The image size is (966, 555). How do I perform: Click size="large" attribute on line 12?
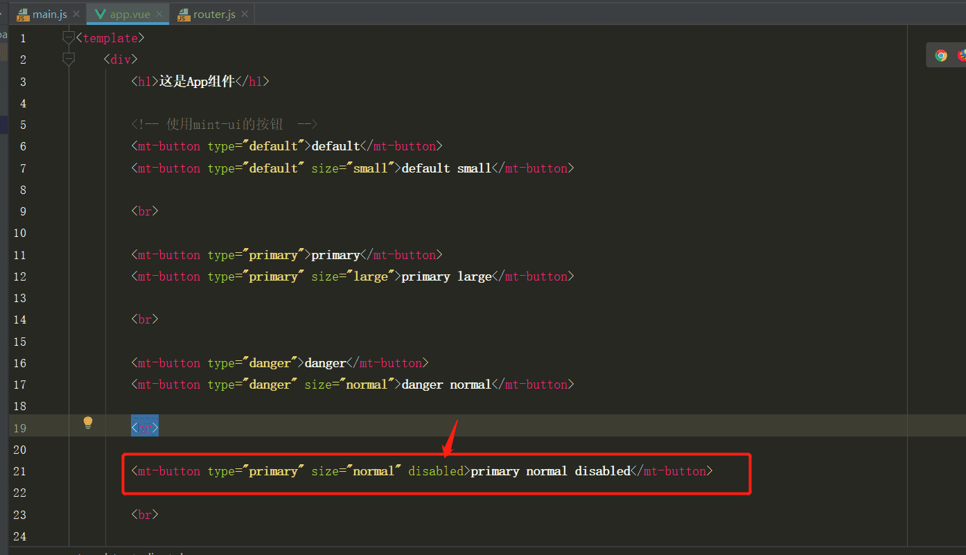click(x=353, y=276)
